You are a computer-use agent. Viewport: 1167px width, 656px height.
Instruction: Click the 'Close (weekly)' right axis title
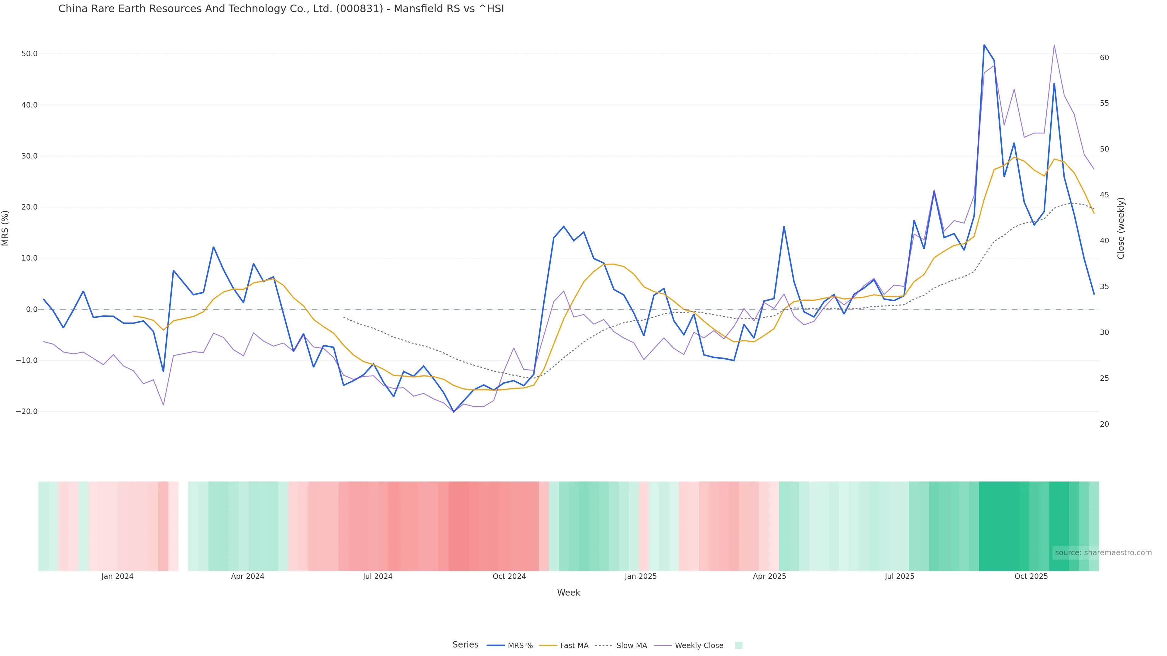click(x=1121, y=228)
